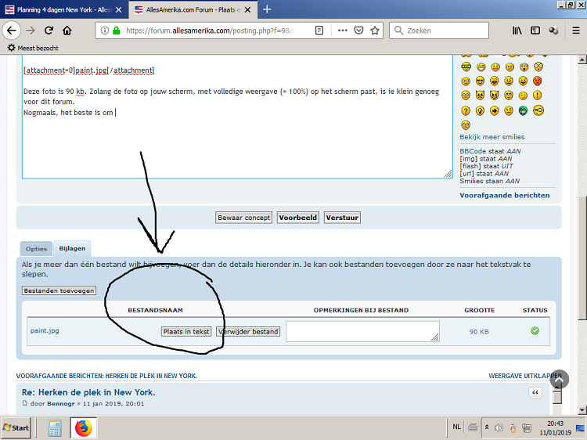The width and height of the screenshot is (587, 440).
Task: Open the new tab plus button
Action: pos(267,9)
